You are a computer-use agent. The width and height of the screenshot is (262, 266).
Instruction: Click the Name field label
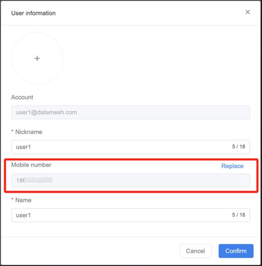pyautogui.click(x=23, y=200)
